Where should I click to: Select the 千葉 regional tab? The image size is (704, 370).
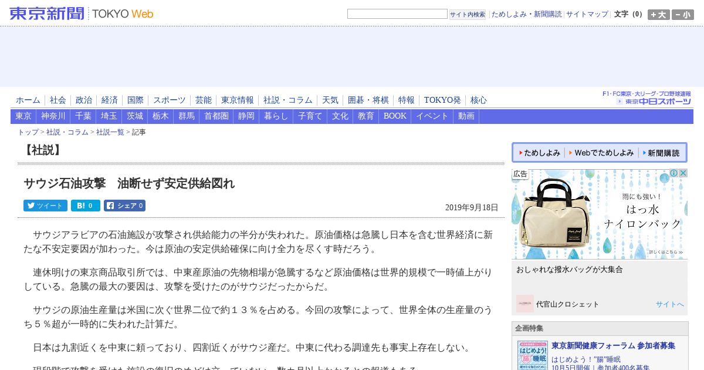[x=83, y=116]
